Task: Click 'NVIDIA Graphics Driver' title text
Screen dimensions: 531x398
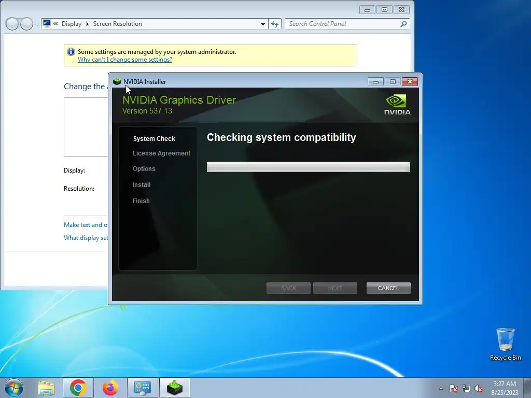Action: [179, 100]
